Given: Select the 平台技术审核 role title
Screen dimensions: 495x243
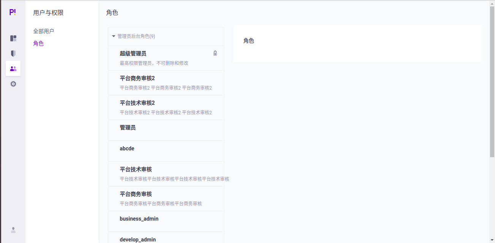Looking at the screenshot, I should (136, 169).
